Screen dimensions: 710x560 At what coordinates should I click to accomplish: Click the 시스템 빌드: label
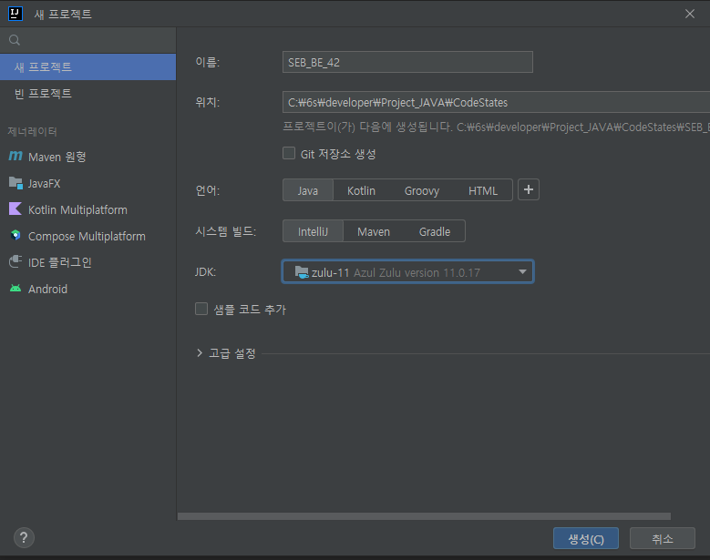pos(225,231)
